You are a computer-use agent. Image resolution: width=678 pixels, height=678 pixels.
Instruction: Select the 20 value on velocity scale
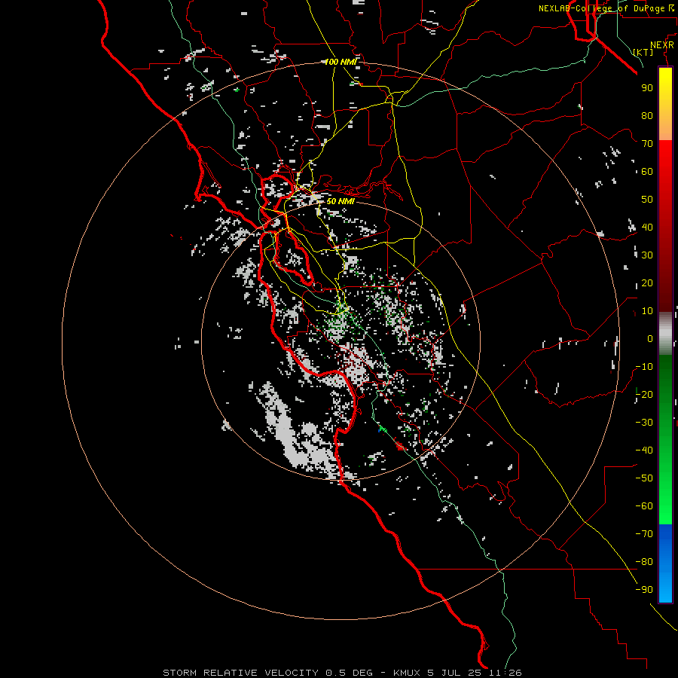tap(647, 283)
